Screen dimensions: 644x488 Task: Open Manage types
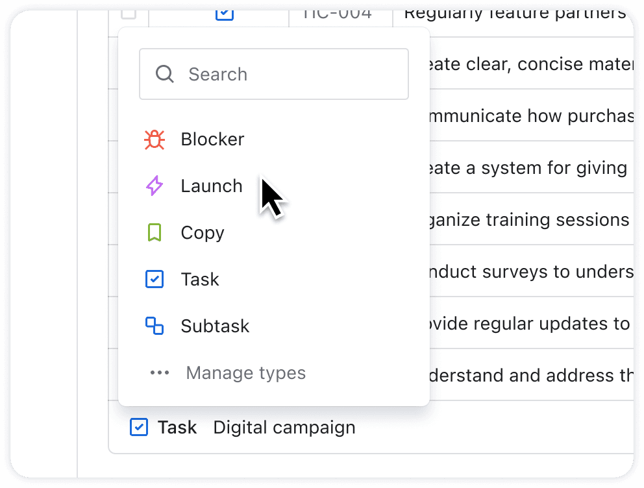click(245, 372)
